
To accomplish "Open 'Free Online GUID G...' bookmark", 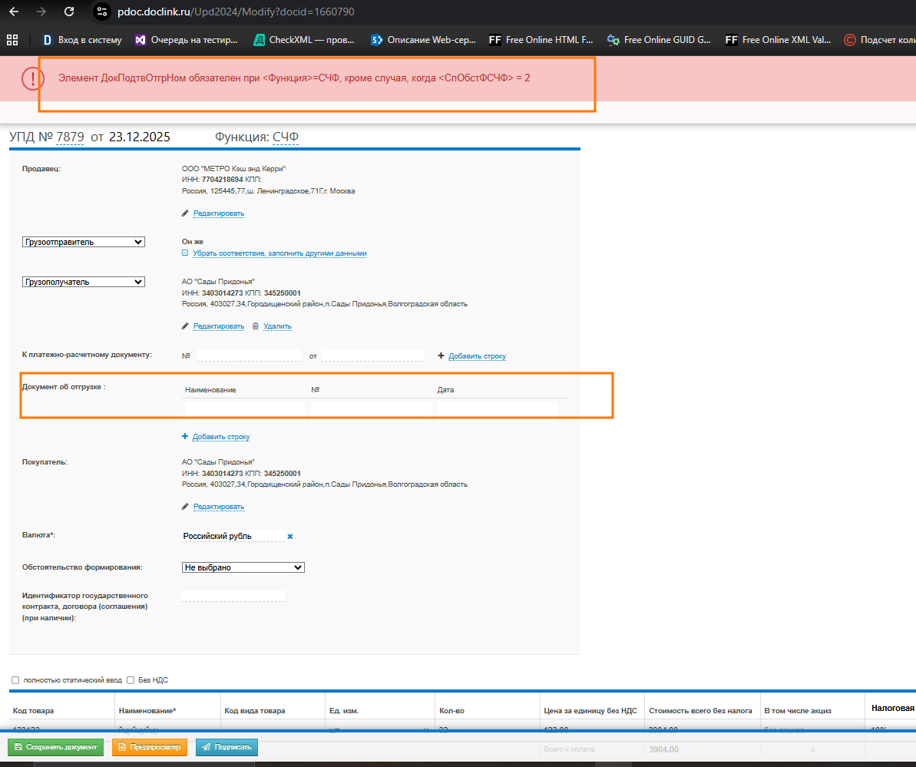I will coord(659,40).
